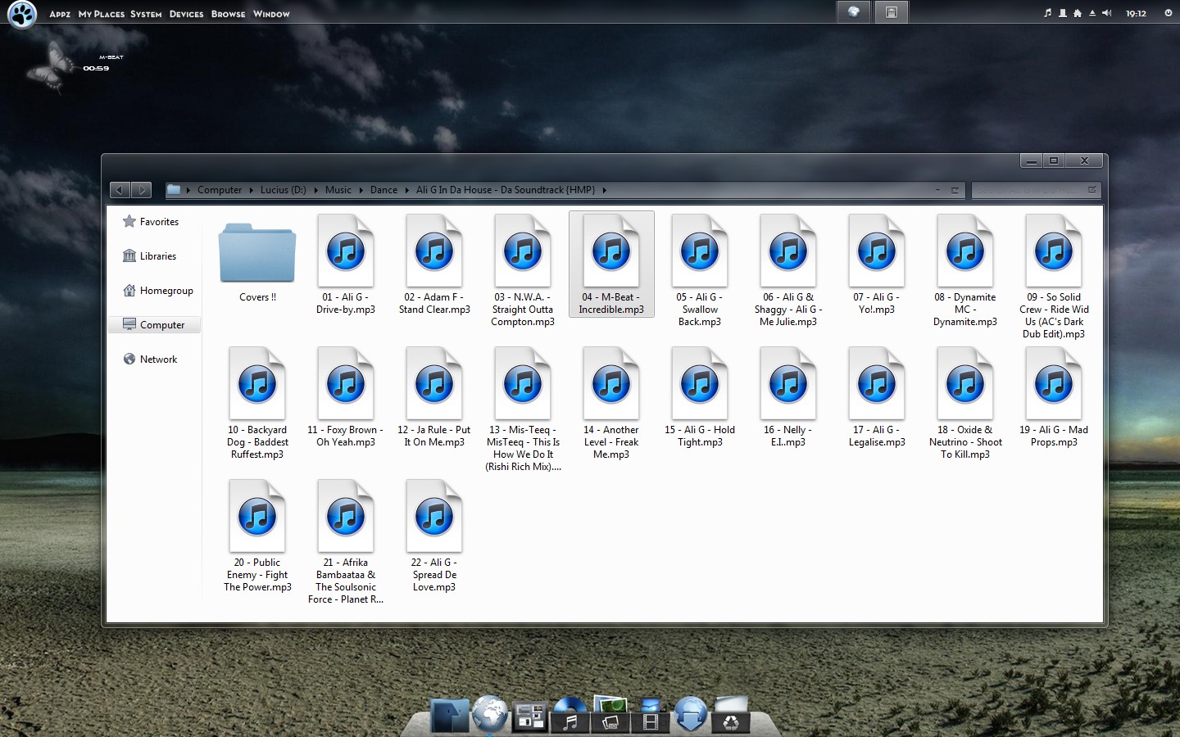Go back with Explorer back arrow
Screen dimensions: 1180x737
[120, 190]
